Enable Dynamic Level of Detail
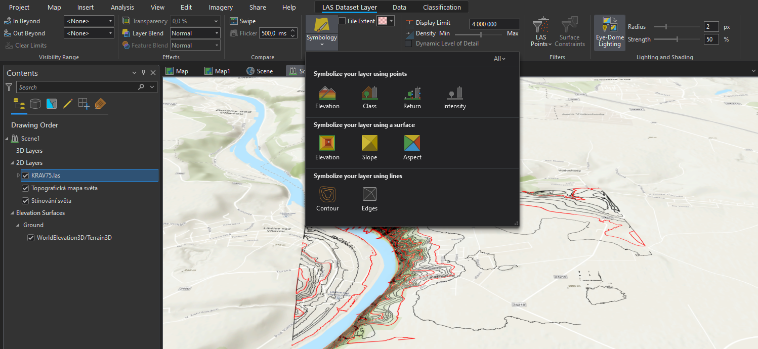Viewport: 758px width, 349px height. (x=409, y=43)
